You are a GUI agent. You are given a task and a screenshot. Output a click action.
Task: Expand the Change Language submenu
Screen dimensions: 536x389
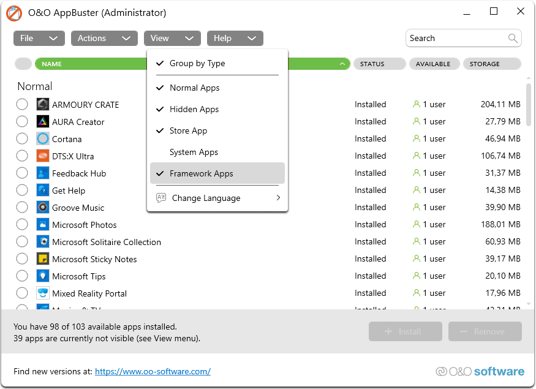point(217,198)
